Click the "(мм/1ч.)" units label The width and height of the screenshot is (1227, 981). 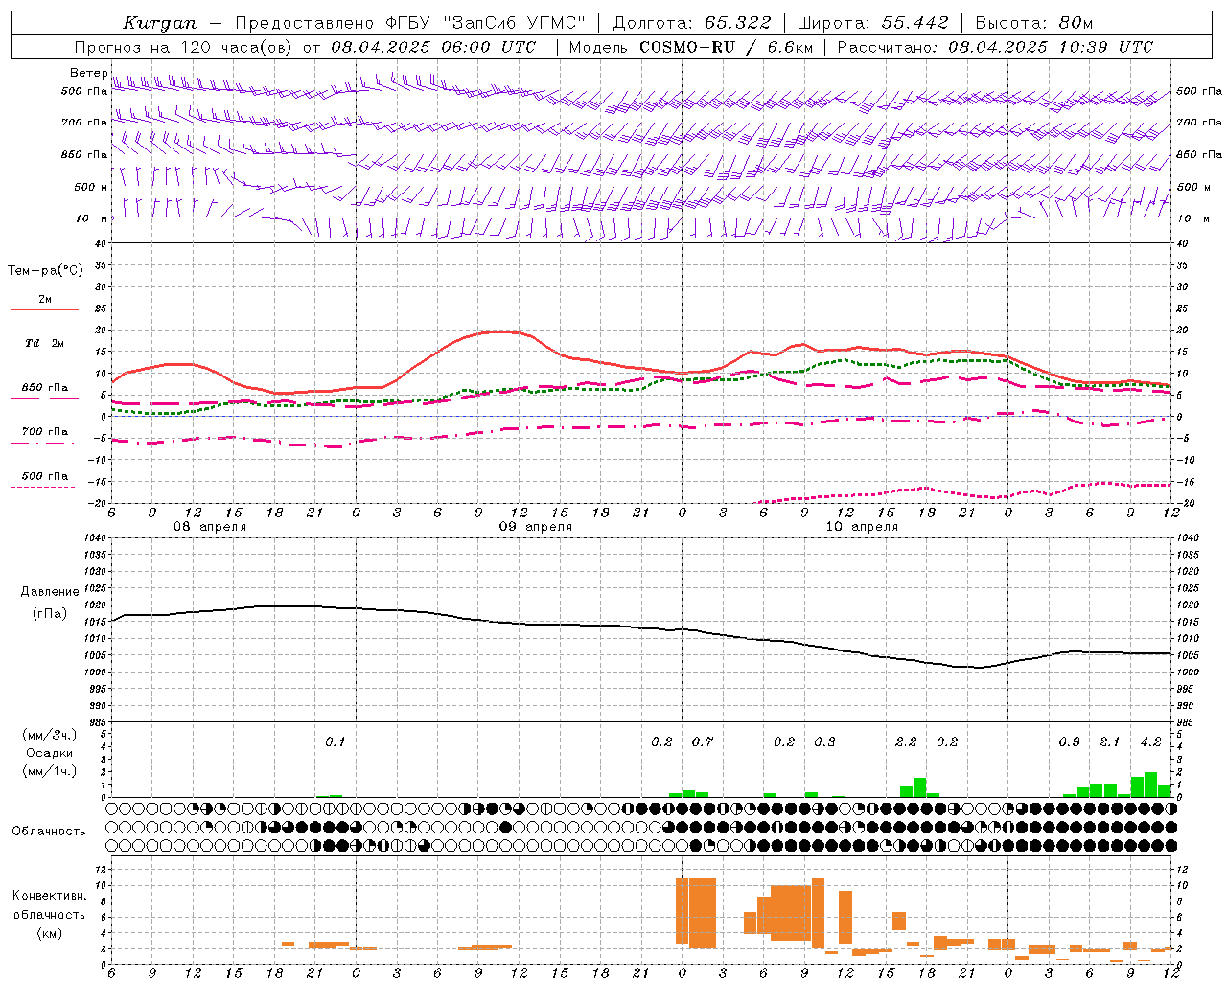point(49,771)
